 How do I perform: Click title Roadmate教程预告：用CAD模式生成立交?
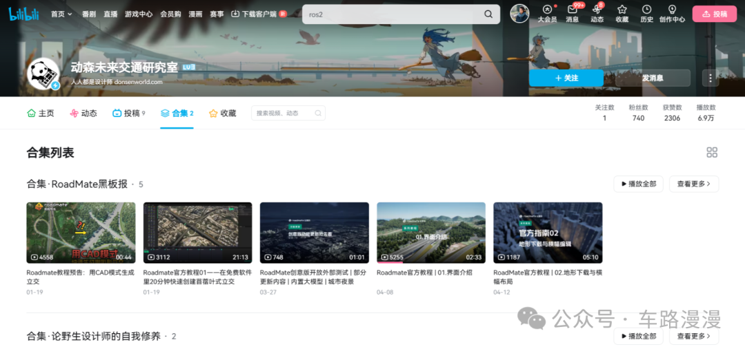point(80,277)
